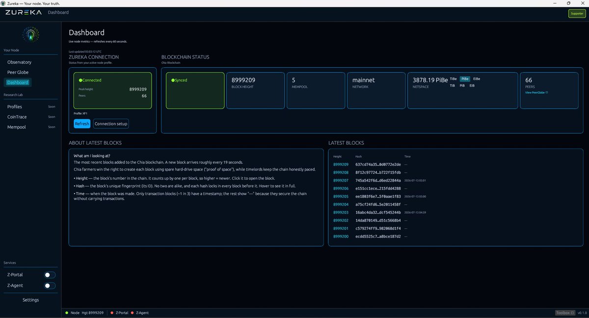The width and height of the screenshot is (589, 318).
Task: Select the EiB netspace unit
Action: coord(472,85)
